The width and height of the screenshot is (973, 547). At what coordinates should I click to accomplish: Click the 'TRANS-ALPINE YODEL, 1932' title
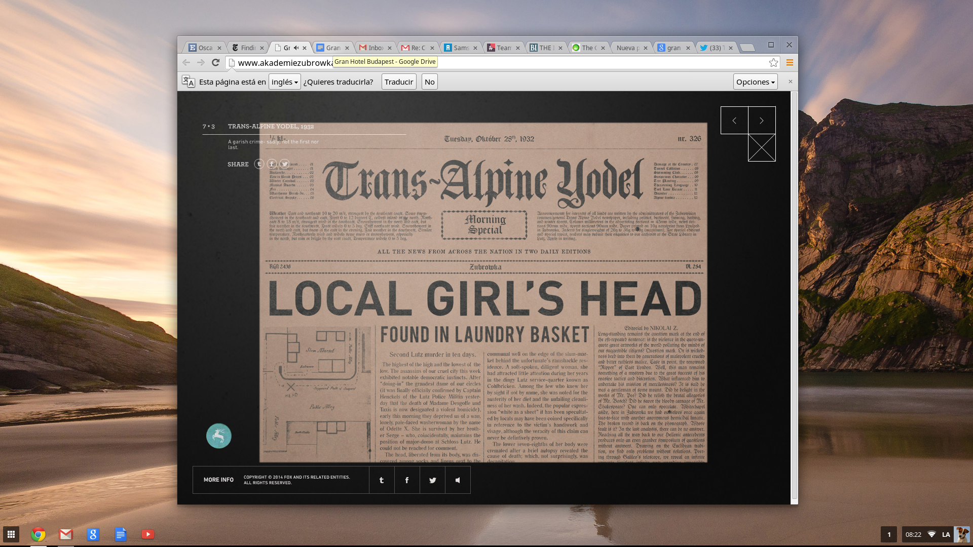(x=271, y=126)
